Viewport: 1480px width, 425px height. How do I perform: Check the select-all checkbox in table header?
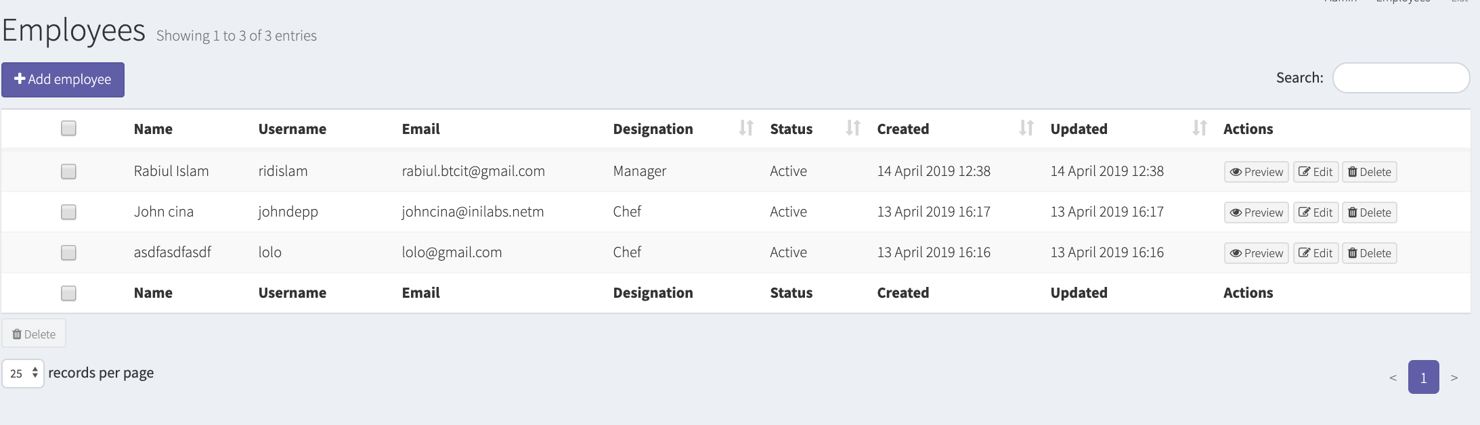(x=68, y=127)
